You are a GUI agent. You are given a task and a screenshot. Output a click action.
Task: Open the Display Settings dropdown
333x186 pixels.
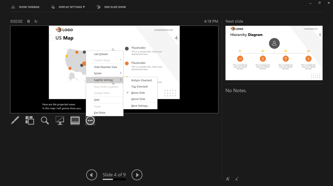[72, 7]
